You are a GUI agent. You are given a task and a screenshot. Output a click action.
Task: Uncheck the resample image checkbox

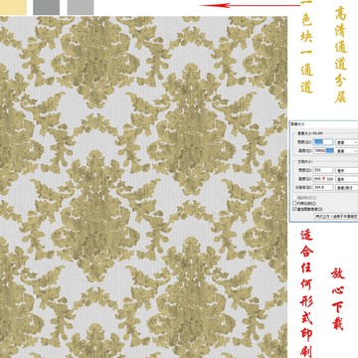point(294,209)
